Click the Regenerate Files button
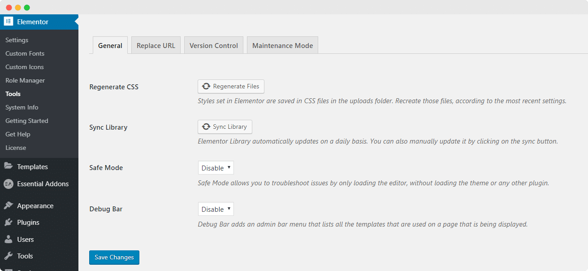This screenshot has width=588, height=271. click(231, 86)
